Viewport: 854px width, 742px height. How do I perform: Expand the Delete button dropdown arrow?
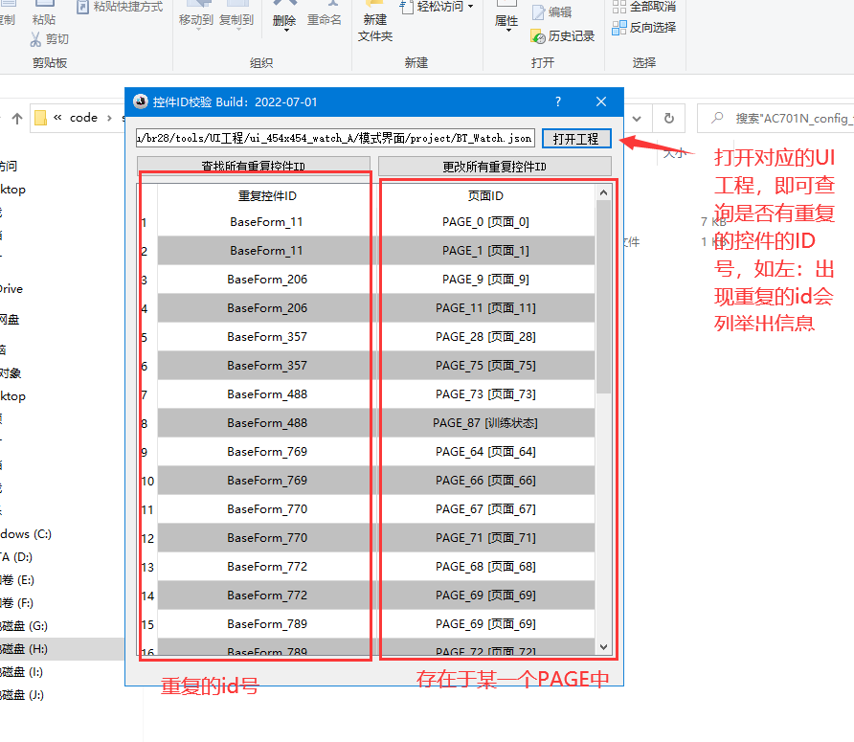(286, 31)
